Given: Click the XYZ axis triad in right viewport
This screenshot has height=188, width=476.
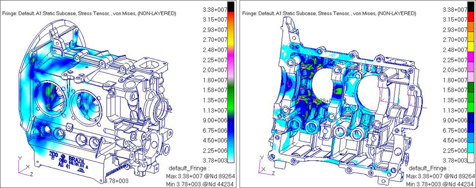Looking at the screenshot, I should (x=266, y=166).
